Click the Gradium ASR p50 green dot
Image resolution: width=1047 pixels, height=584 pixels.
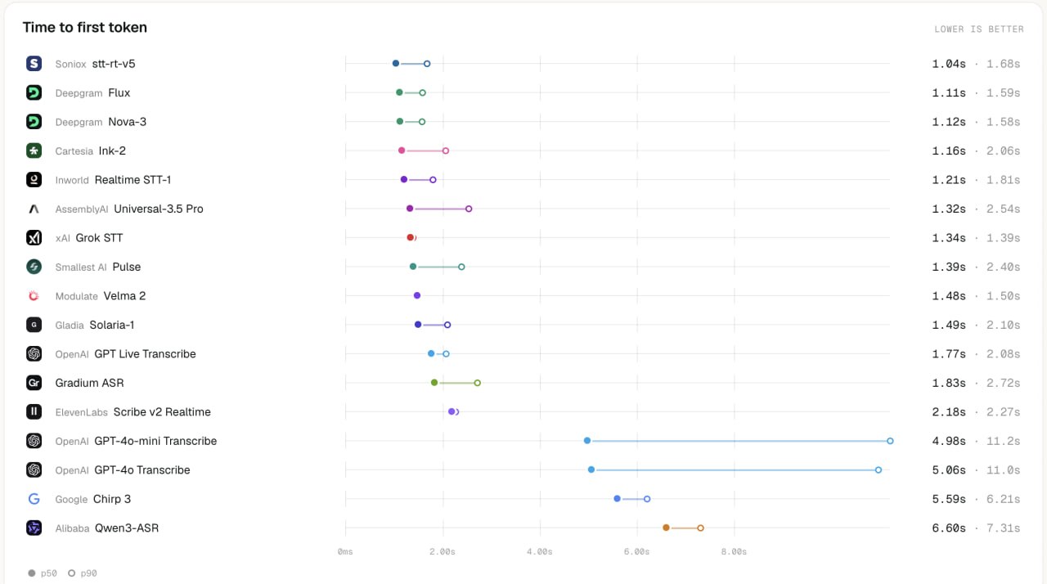pos(434,383)
